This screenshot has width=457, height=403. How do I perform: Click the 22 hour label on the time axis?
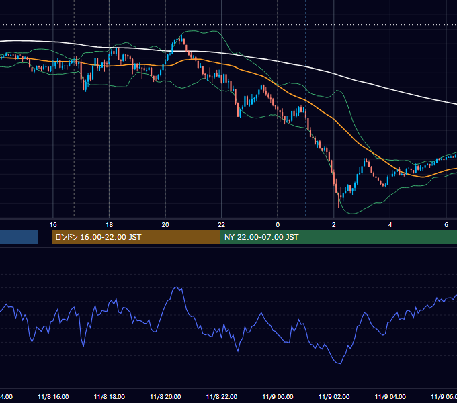point(222,225)
